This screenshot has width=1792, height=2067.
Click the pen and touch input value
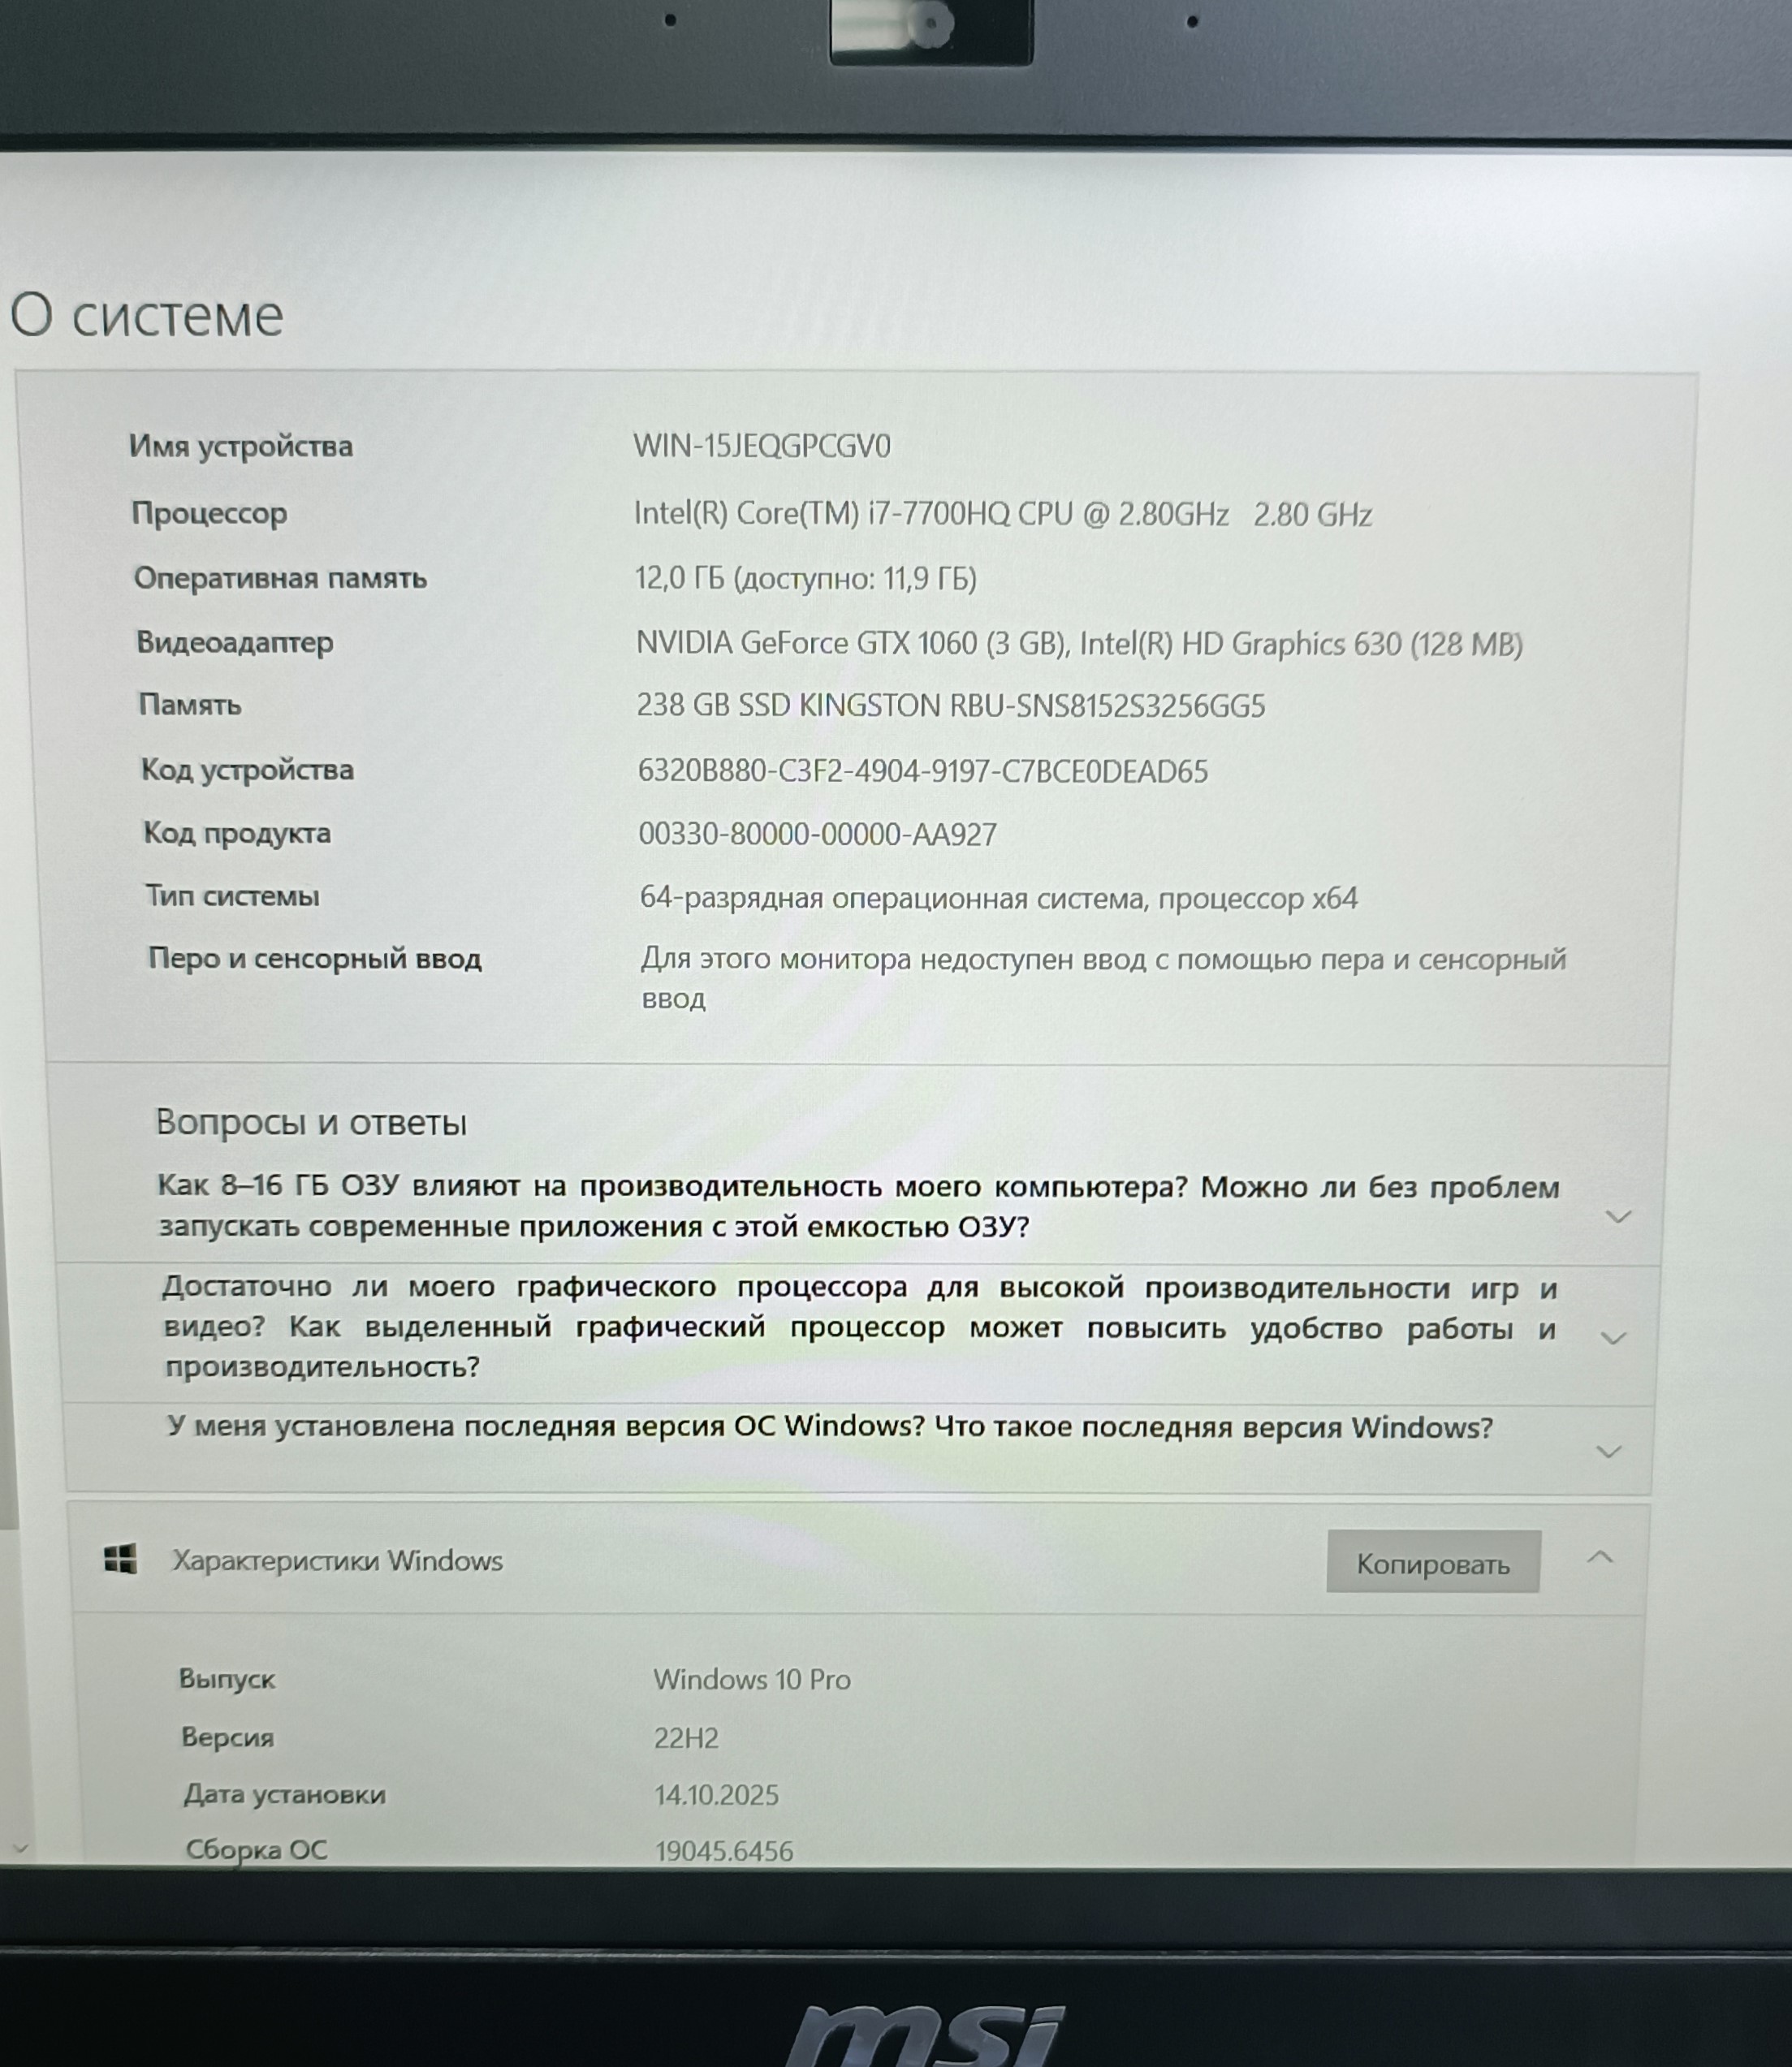pyautogui.click(x=1104, y=978)
